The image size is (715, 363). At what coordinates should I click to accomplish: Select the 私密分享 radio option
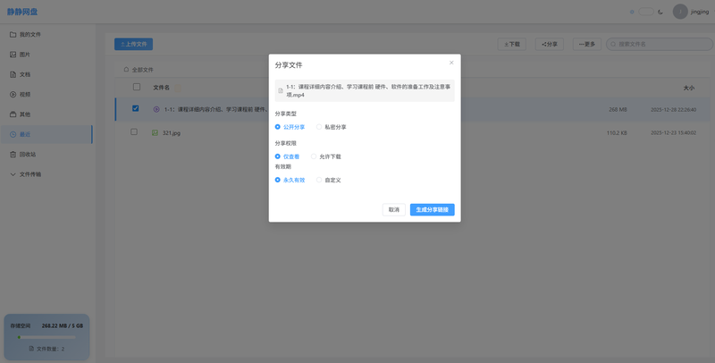(x=319, y=127)
